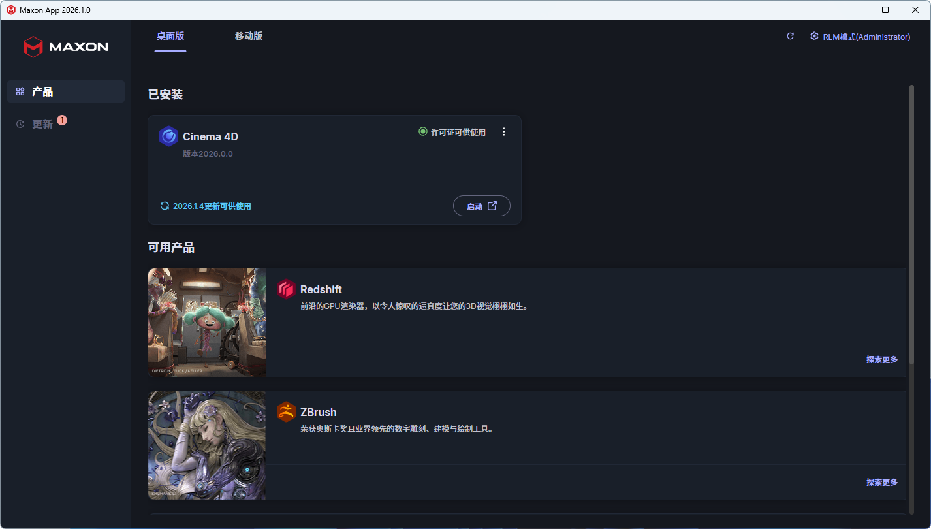Open the 产品 section in sidebar
The width and height of the screenshot is (931, 529).
(x=66, y=91)
